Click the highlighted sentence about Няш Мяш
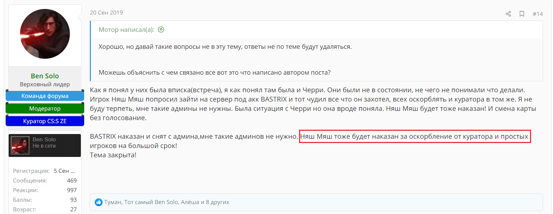This screenshot has width=553, height=214. click(x=414, y=136)
